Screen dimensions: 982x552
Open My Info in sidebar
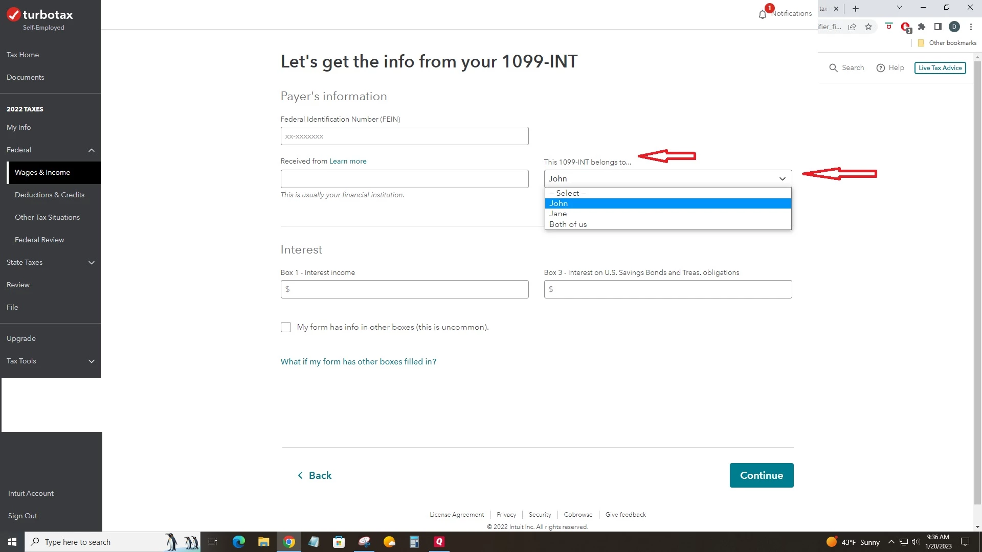tap(18, 127)
